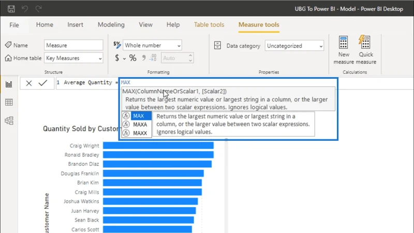Save the file with the Save icon
Screen dimensions: 414x233
[11, 9]
